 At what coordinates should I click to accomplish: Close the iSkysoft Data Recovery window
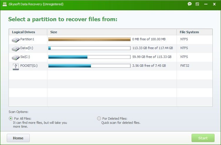(x=214, y=4)
